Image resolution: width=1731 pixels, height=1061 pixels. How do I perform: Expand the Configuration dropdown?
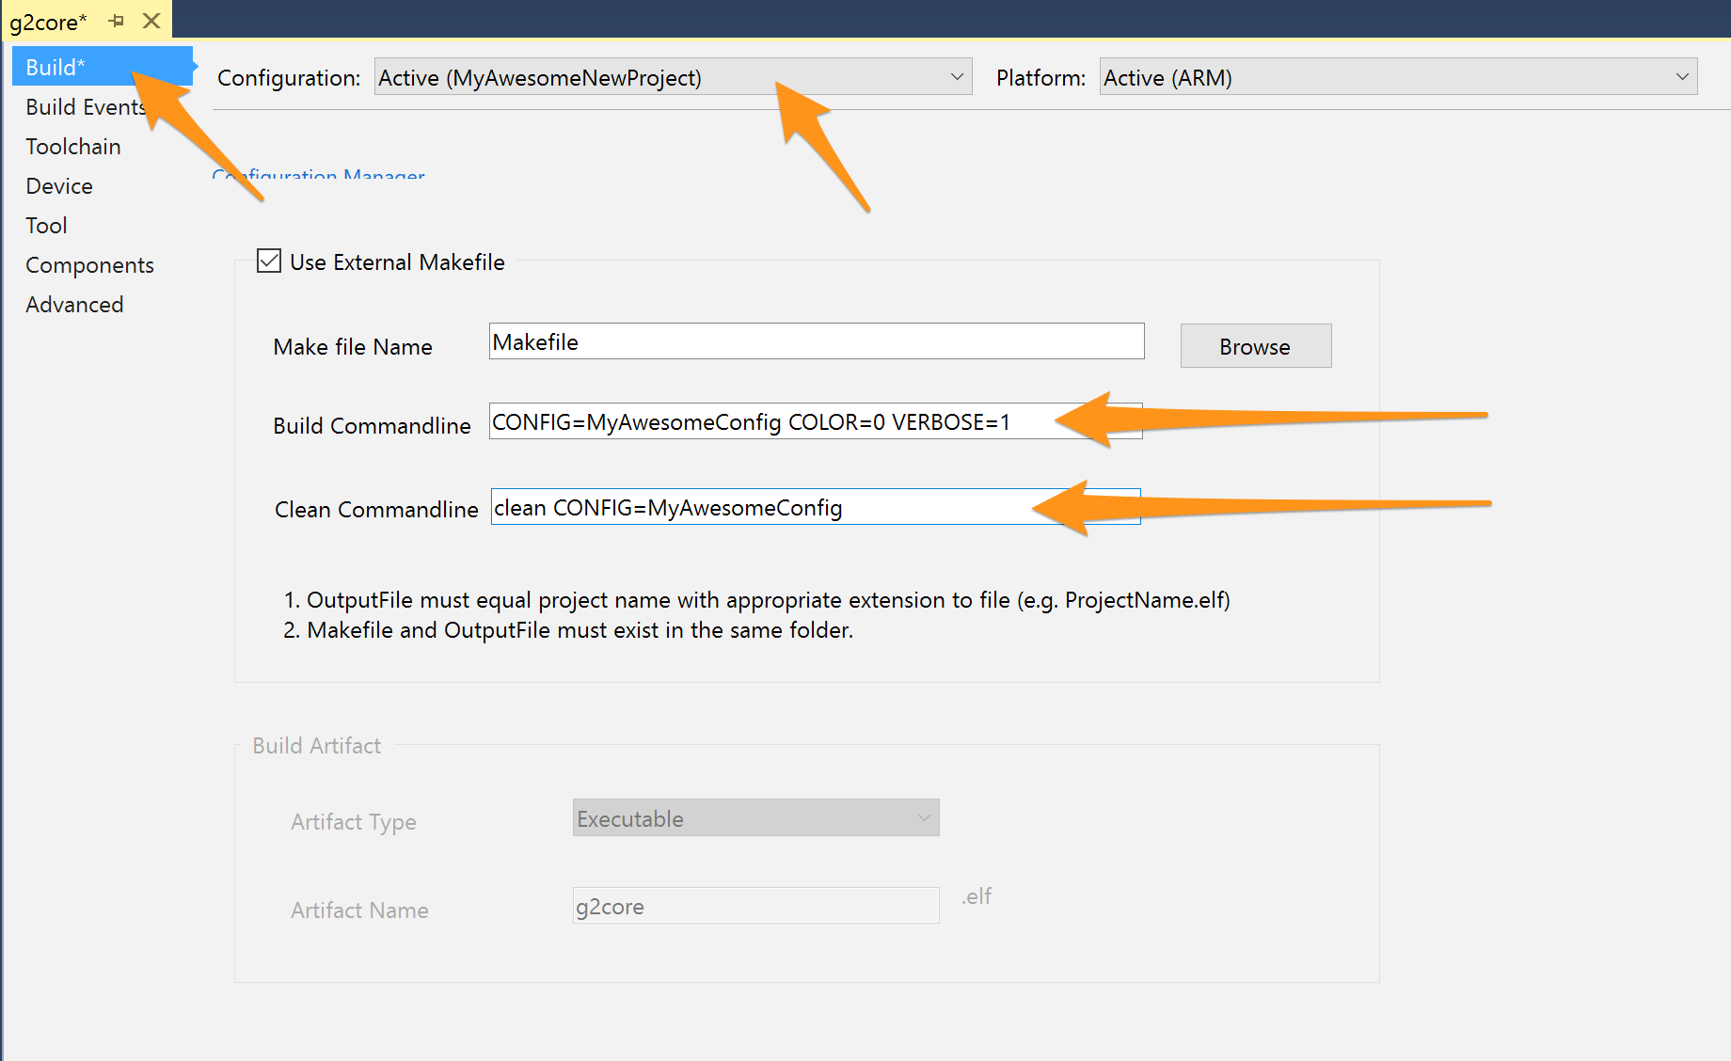click(x=673, y=77)
